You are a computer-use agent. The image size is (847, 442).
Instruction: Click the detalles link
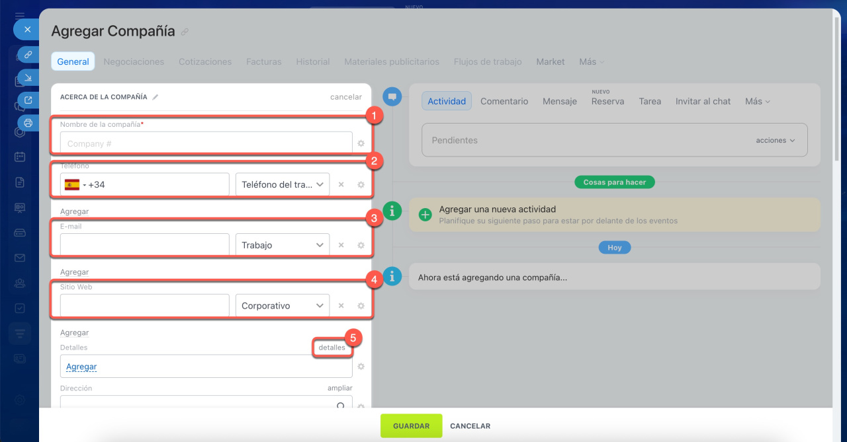[332, 348]
